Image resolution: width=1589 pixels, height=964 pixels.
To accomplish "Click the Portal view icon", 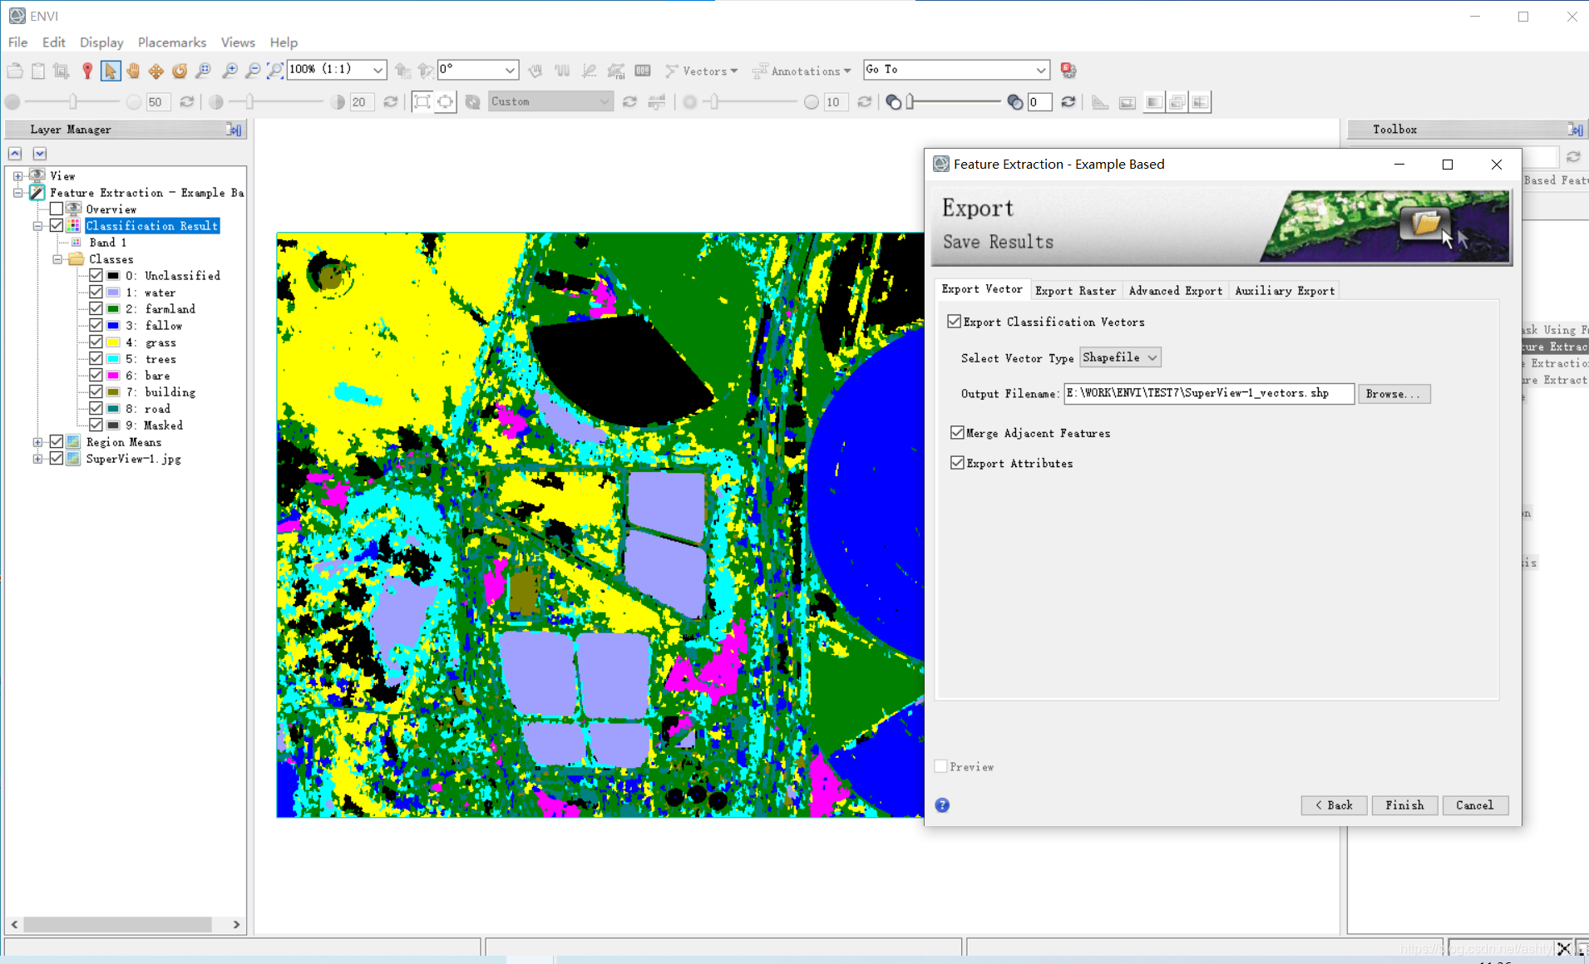I will click(1128, 102).
